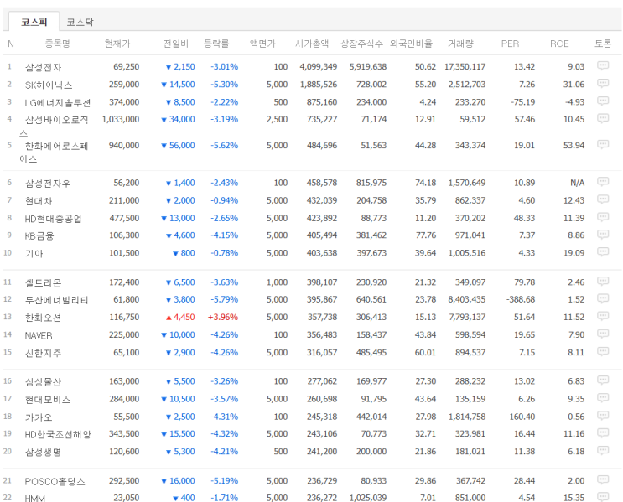Open the POSCO홀딩스 stock link
The image size is (623, 502).
55,481
